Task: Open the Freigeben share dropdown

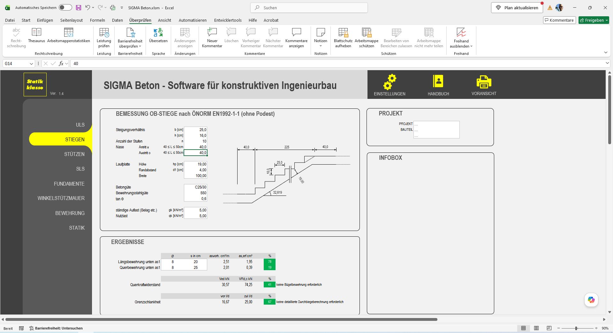Action: tap(594, 20)
